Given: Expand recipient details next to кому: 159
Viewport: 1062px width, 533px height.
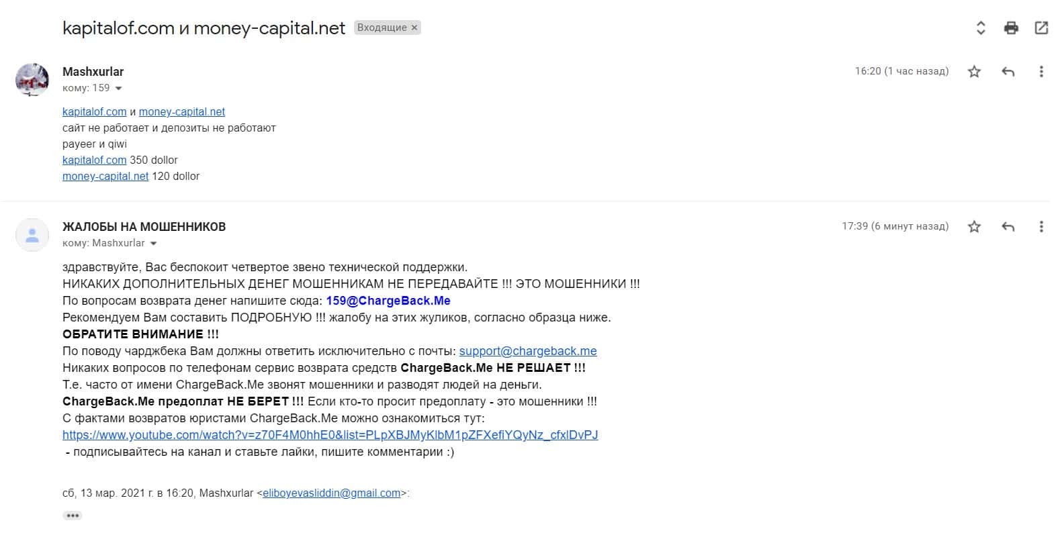Looking at the screenshot, I should point(119,89).
